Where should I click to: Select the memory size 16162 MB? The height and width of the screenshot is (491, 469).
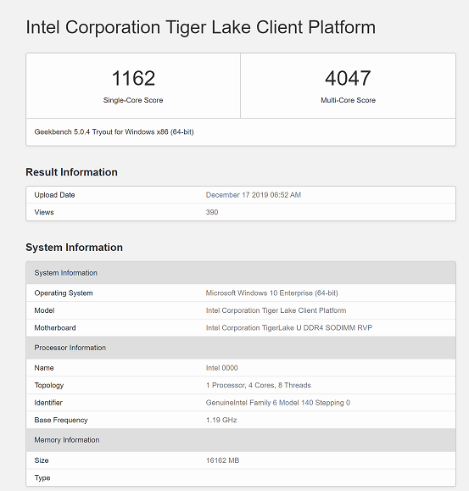point(222,460)
